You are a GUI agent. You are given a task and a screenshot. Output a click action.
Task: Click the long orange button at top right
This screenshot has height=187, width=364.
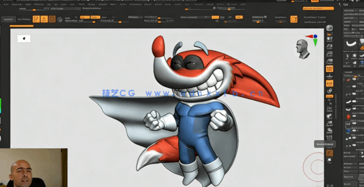click(318, 8)
